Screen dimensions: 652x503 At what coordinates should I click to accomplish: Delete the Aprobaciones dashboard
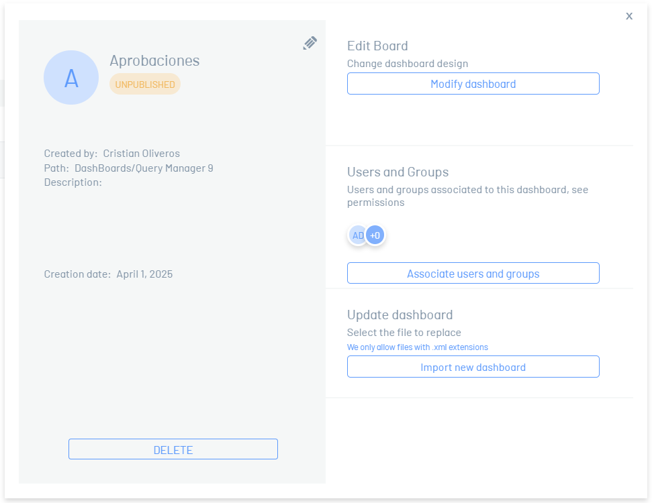[x=173, y=449]
